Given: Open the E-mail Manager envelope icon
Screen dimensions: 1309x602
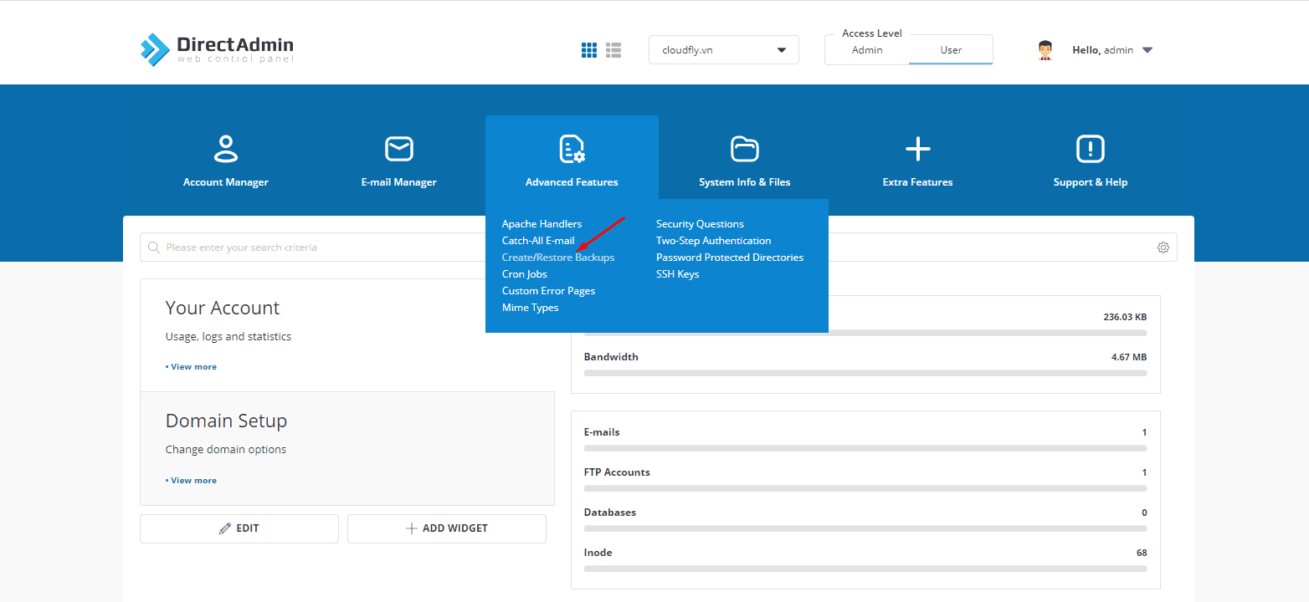Looking at the screenshot, I should coord(399,149).
